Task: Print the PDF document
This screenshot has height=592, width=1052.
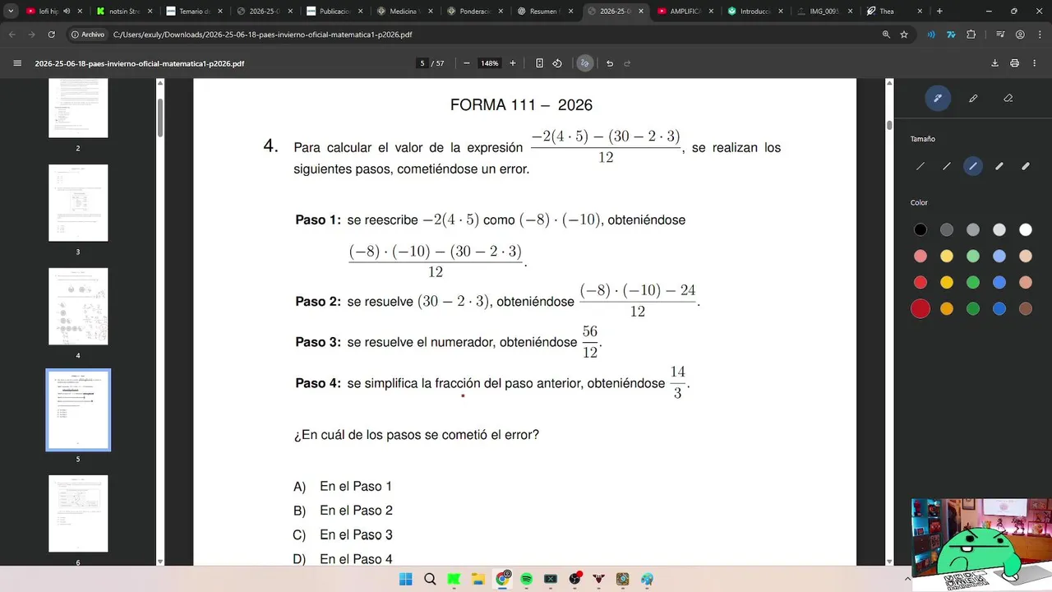Action: [1015, 63]
